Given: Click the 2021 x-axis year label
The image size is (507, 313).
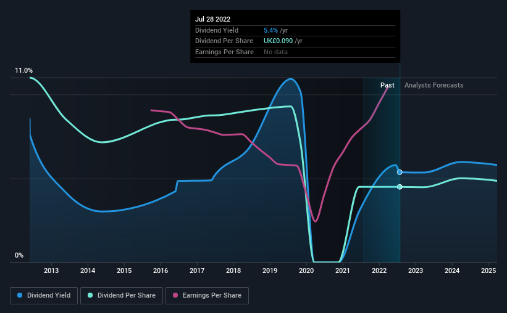Looking at the screenshot, I should (x=343, y=270).
